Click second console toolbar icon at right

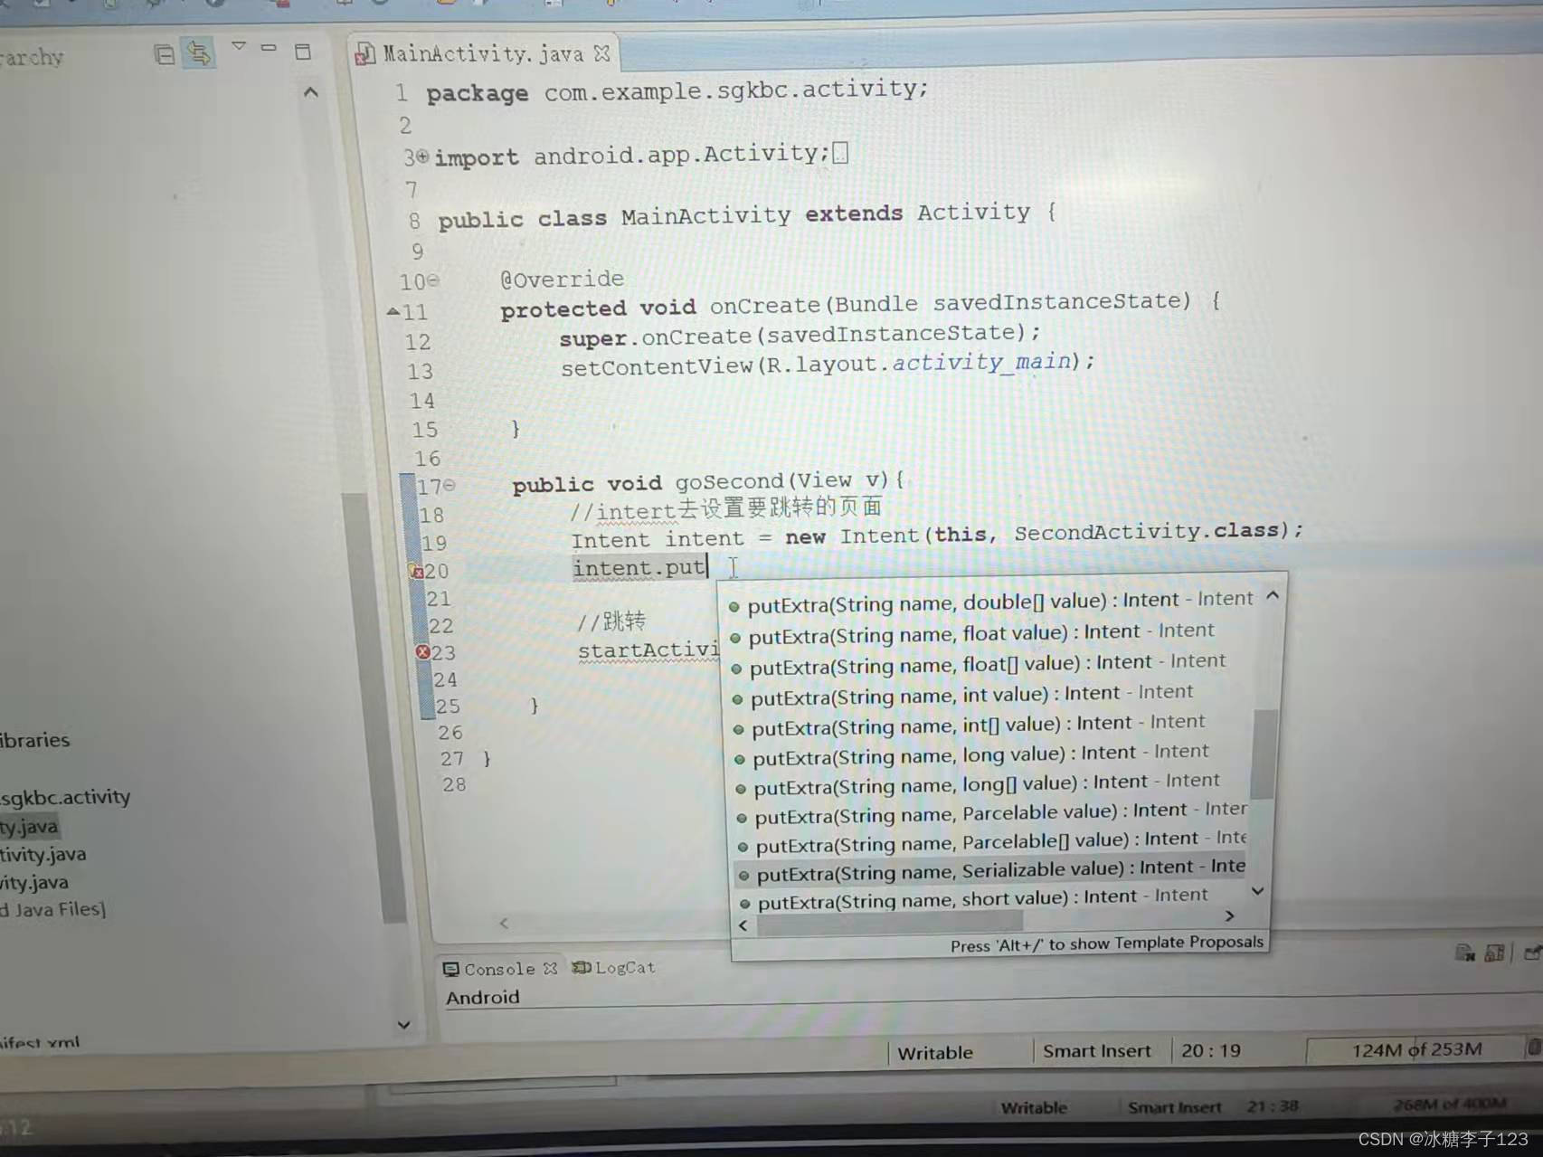tap(1494, 953)
